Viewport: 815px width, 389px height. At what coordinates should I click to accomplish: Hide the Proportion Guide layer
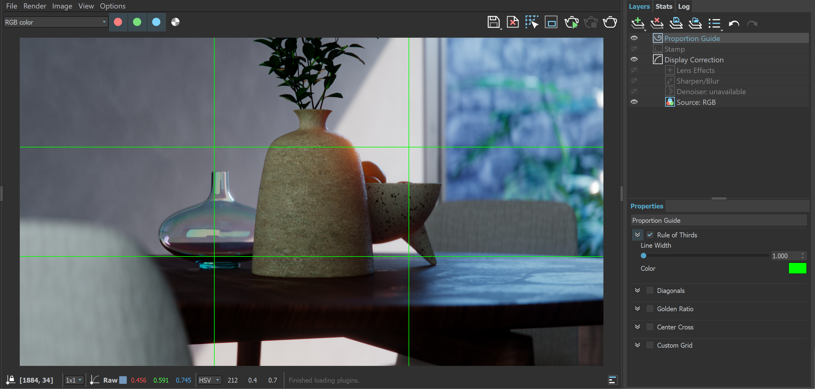pos(634,38)
